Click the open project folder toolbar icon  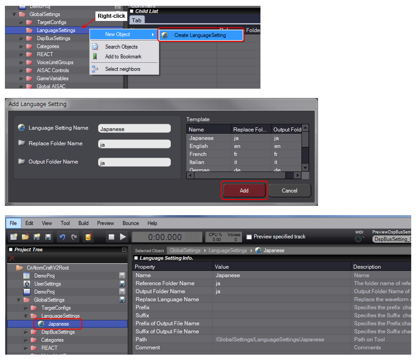25,237
